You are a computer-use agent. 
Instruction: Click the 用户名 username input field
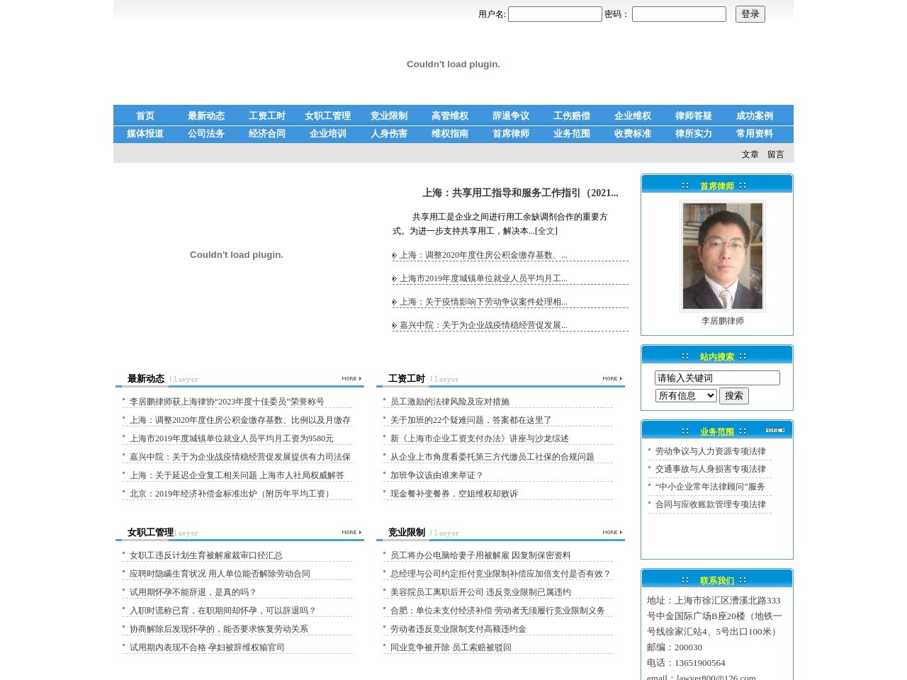[555, 14]
